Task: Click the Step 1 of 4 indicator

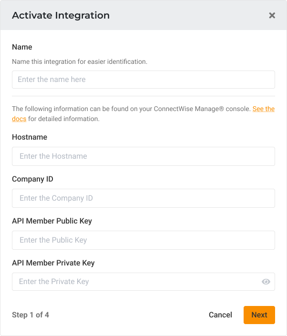Action: click(31, 315)
